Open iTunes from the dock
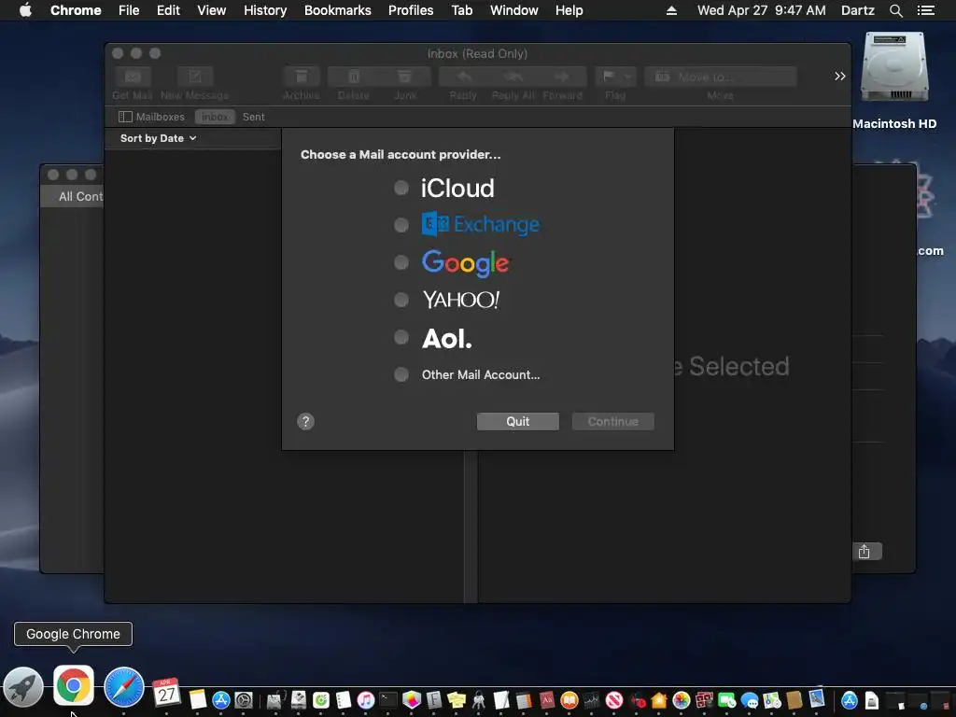 tap(365, 700)
